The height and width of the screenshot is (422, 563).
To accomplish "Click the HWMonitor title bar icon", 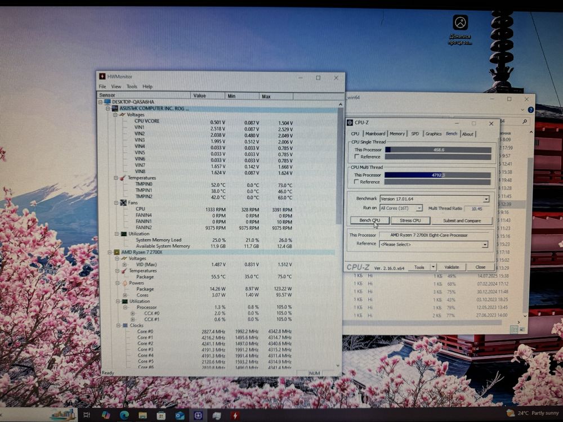I will pyautogui.click(x=102, y=77).
